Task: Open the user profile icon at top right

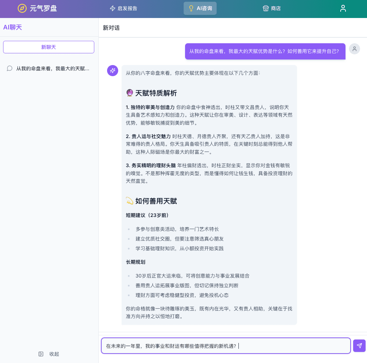Action: pyautogui.click(x=343, y=8)
